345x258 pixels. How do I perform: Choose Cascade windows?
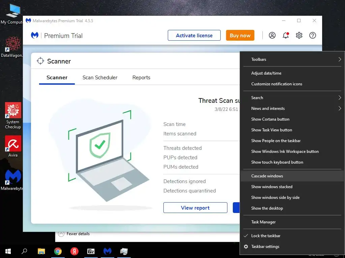click(292, 176)
